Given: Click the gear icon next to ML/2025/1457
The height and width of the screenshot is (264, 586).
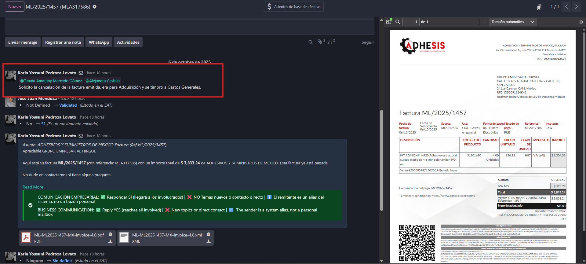Looking at the screenshot, I should tap(95, 7).
